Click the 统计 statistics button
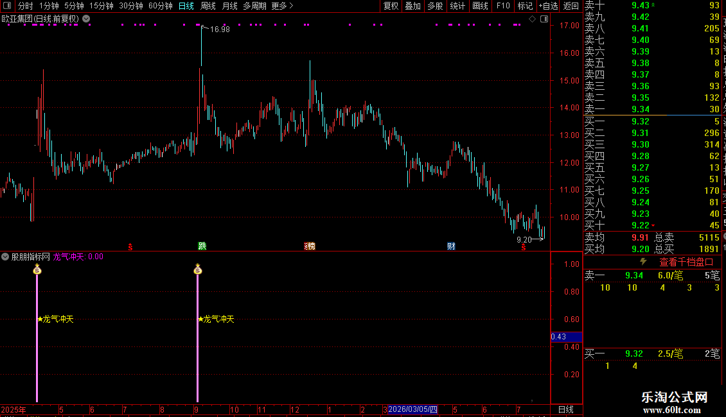The width and height of the screenshot is (726, 417). pyautogui.click(x=457, y=6)
